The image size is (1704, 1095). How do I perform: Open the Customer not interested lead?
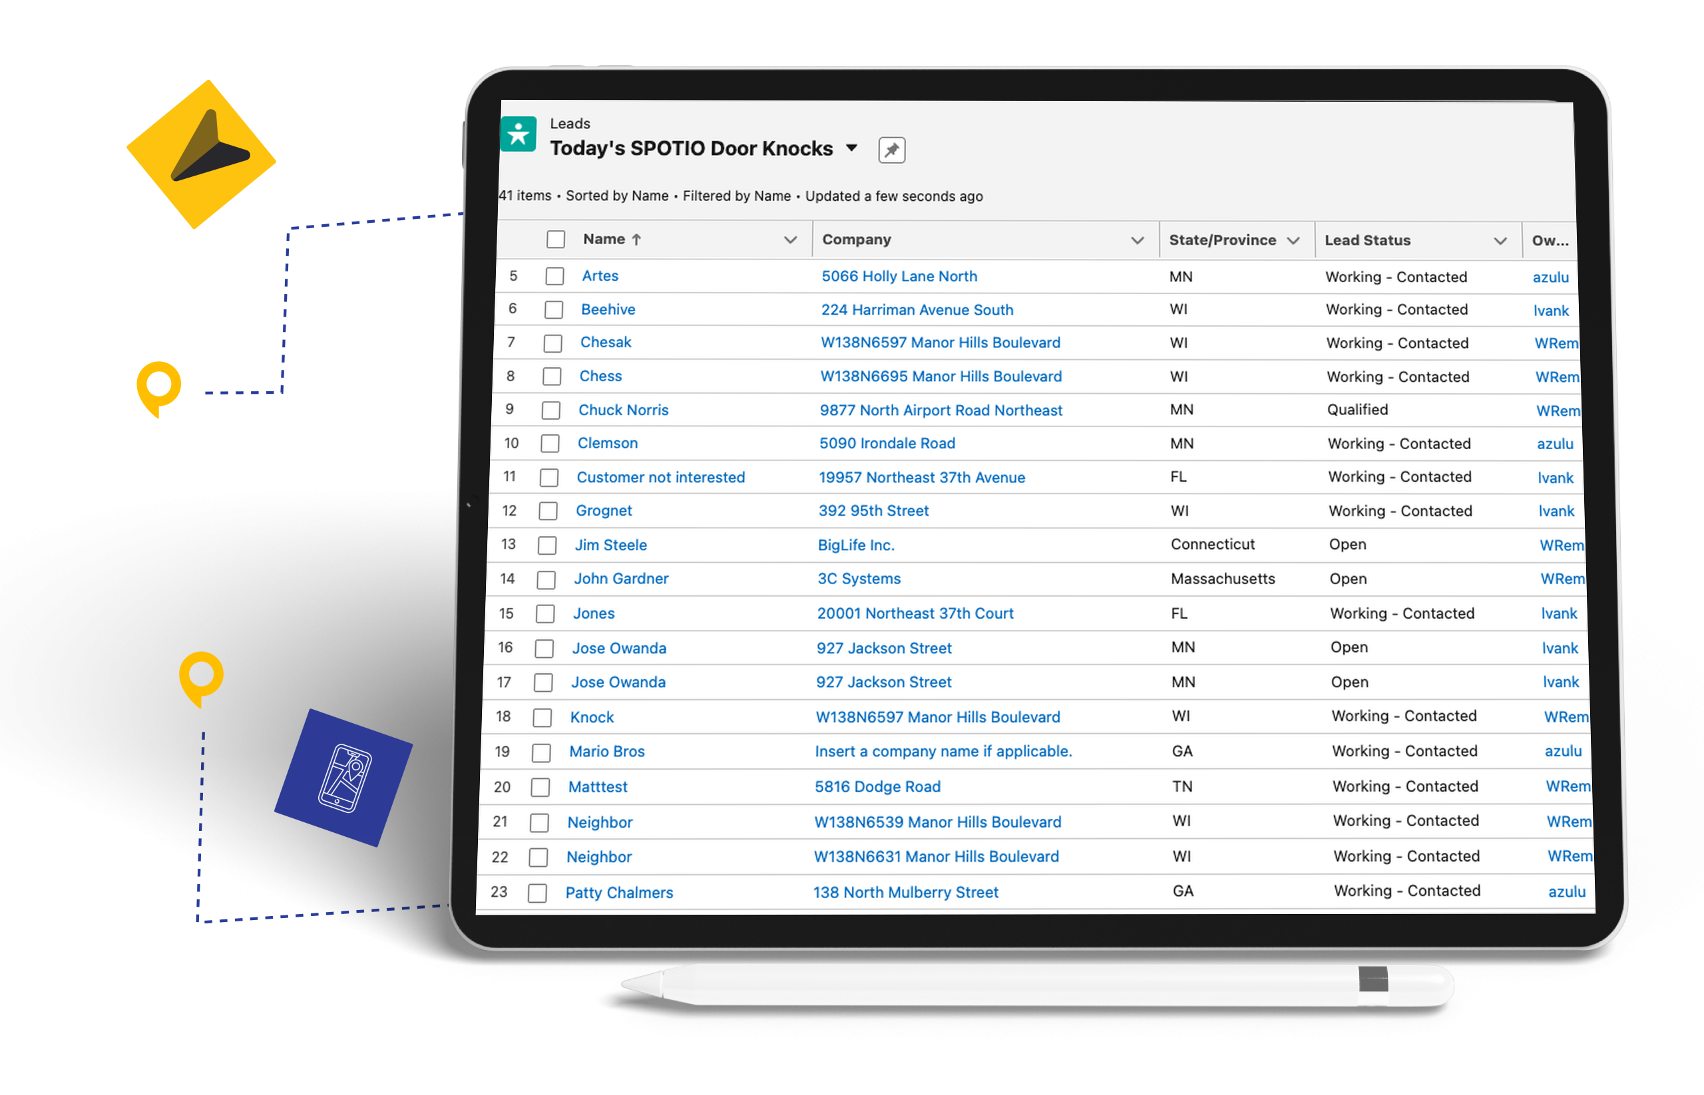pyautogui.click(x=660, y=478)
